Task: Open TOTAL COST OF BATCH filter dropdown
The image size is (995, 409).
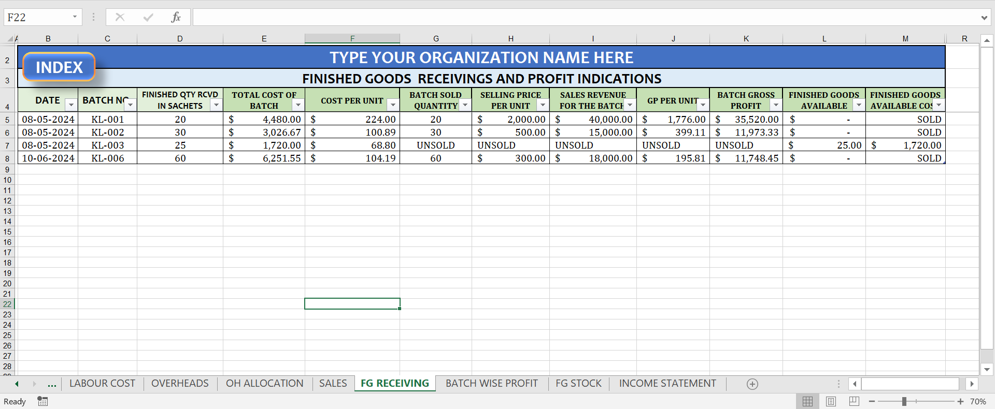Action: (298, 105)
